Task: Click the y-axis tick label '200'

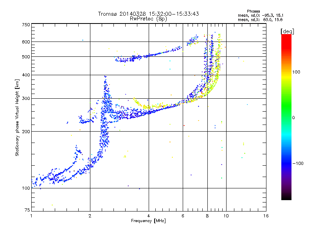Action: click(x=26, y=132)
